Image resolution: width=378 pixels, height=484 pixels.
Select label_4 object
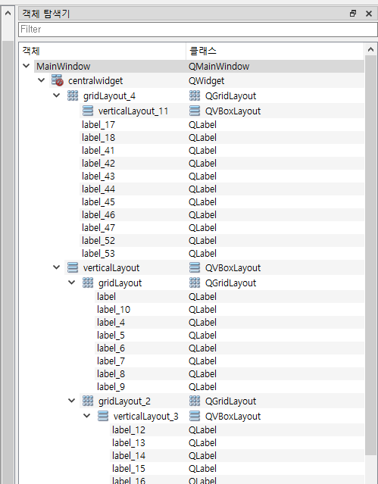pos(111,322)
